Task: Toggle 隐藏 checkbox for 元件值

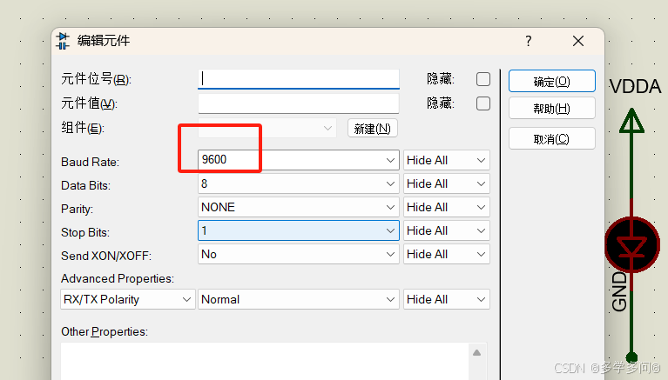Action: [483, 103]
